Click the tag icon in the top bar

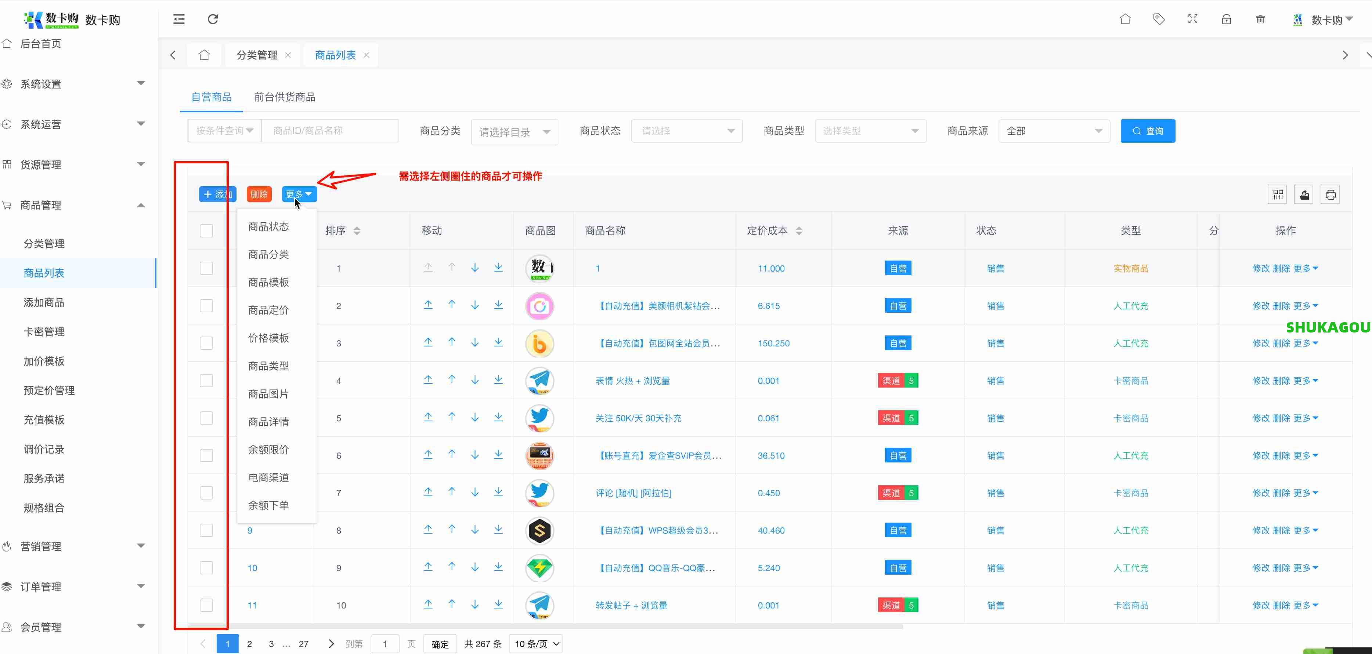pos(1159,19)
